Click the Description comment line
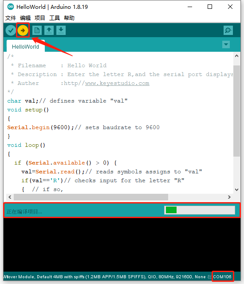Viewport: 244px width, 284px height. 122,74
